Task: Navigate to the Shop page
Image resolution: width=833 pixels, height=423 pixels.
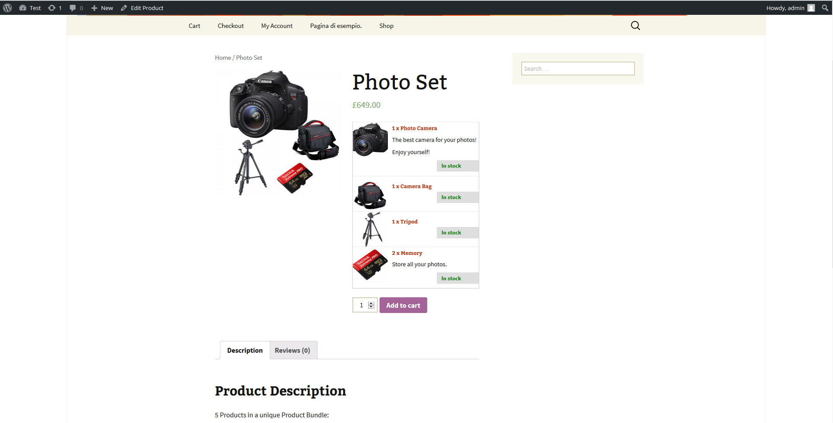Action: pyautogui.click(x=387, y=26)
